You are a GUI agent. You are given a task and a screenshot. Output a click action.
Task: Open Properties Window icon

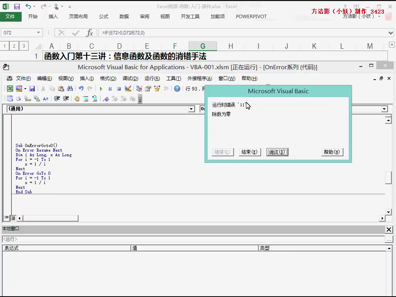coord(148,89)
